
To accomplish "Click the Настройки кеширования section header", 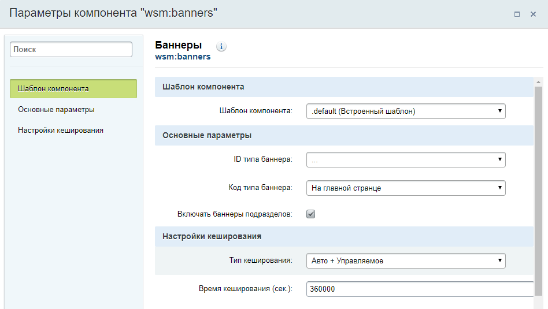I will [x=212, y=236].
